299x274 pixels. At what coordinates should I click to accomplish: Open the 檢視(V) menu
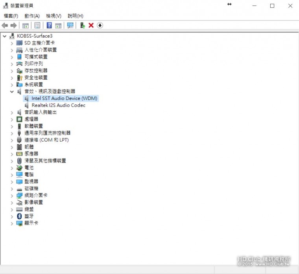pos(54,16)
